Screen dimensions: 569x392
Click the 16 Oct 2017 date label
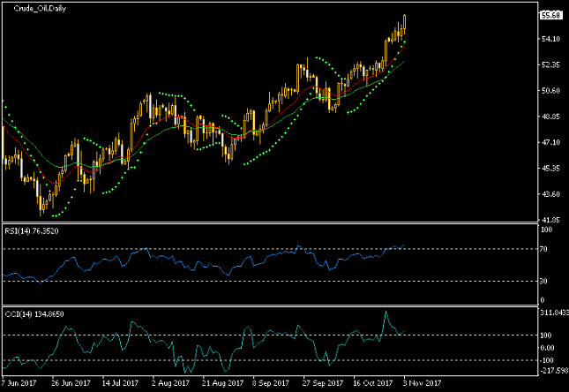pyautogui.click(x=372, y=383)
